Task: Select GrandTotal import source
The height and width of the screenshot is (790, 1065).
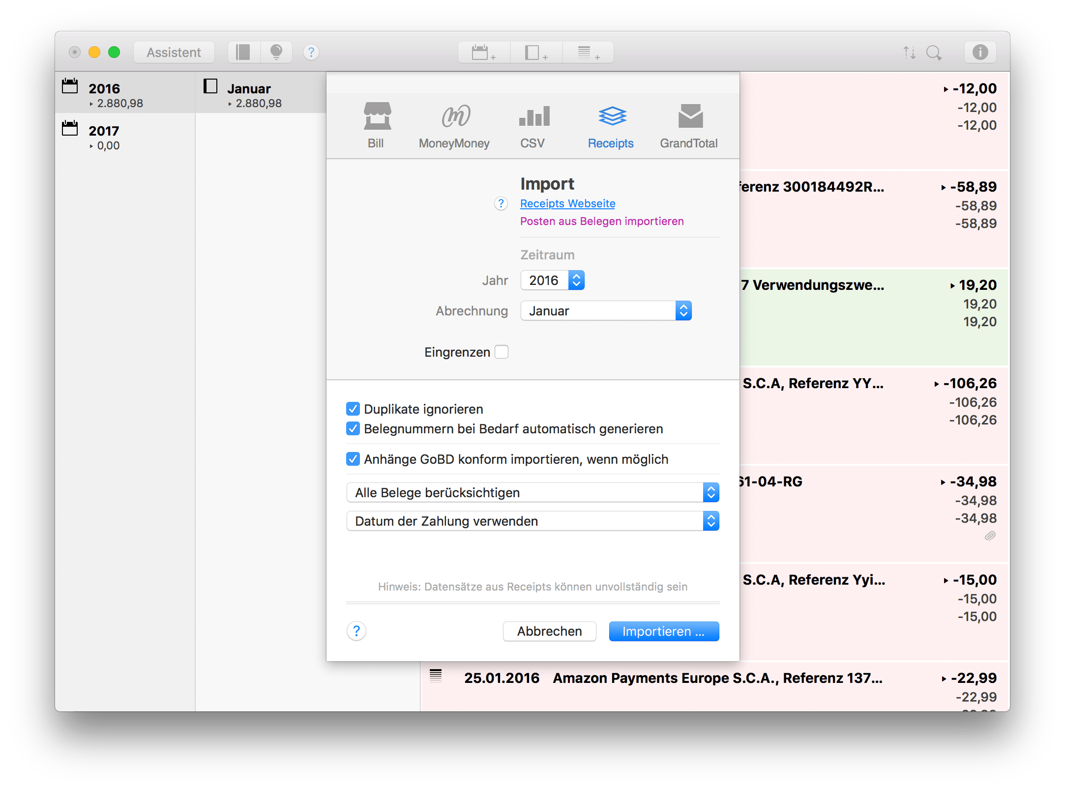Action: (x=688, y=125)
